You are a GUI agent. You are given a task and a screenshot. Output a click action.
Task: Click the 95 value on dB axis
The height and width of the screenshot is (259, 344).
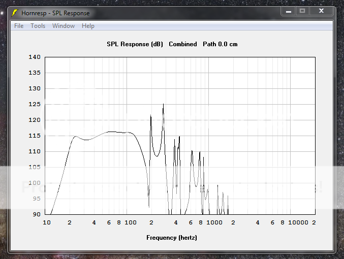coord(37,199)
